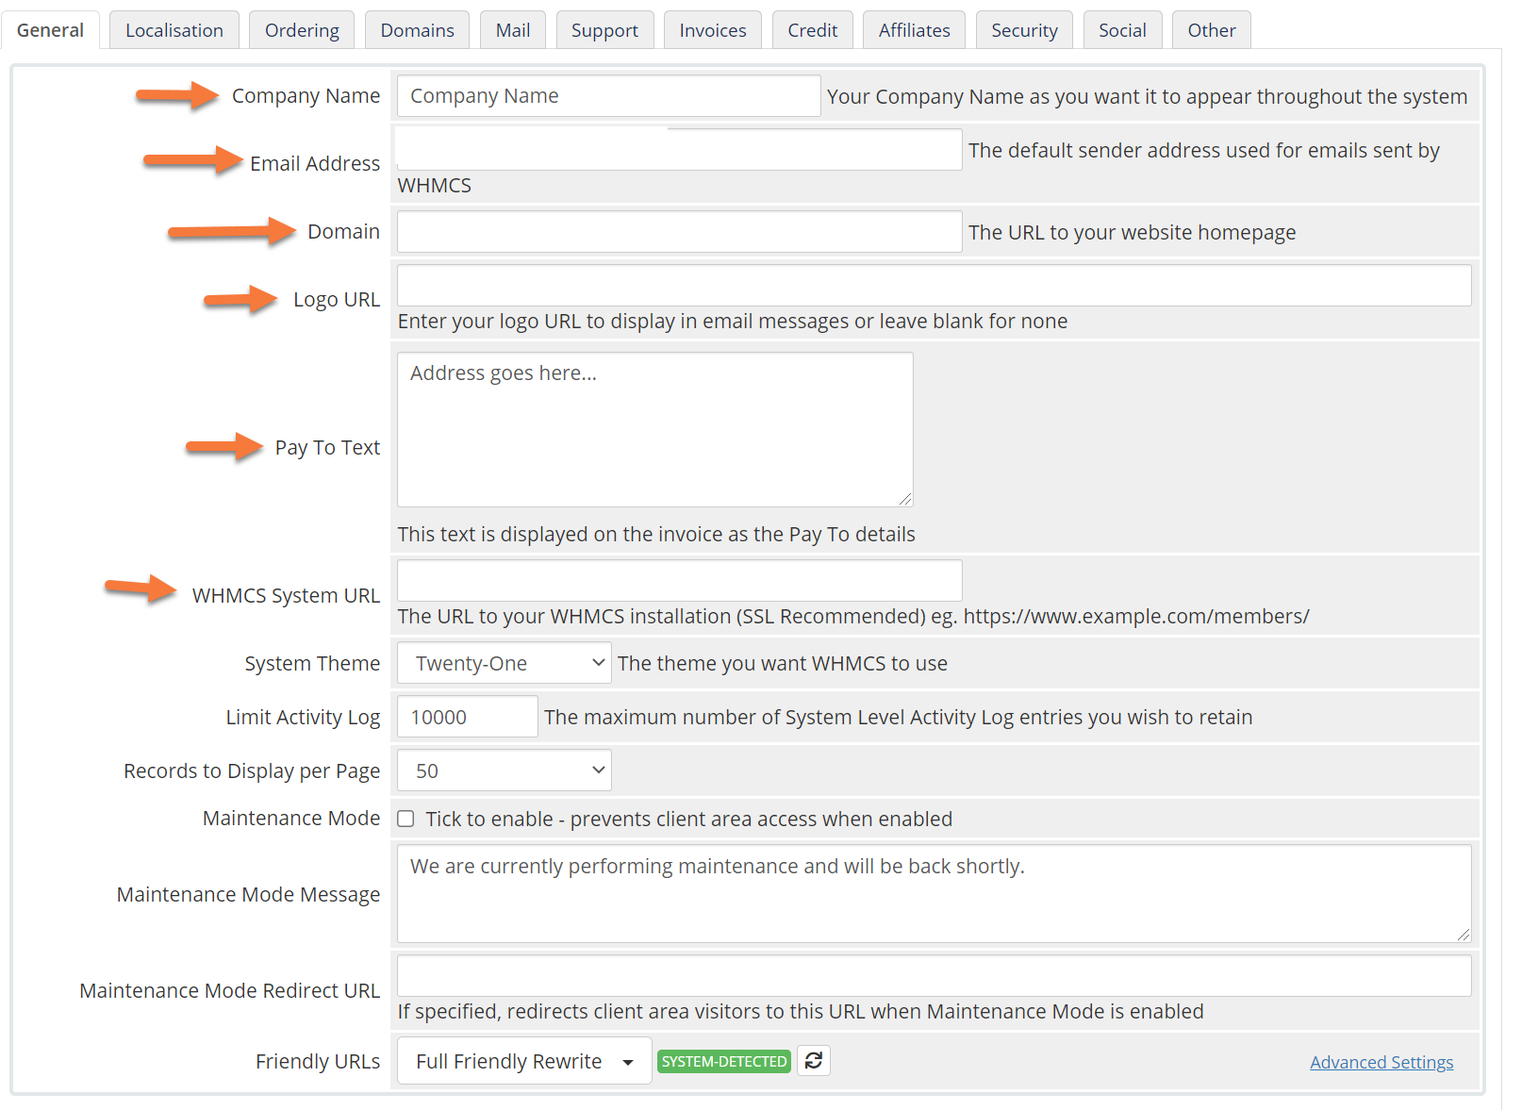Go to the Invoices tab
This screenshot has width=1522, height=1110.
712,30
